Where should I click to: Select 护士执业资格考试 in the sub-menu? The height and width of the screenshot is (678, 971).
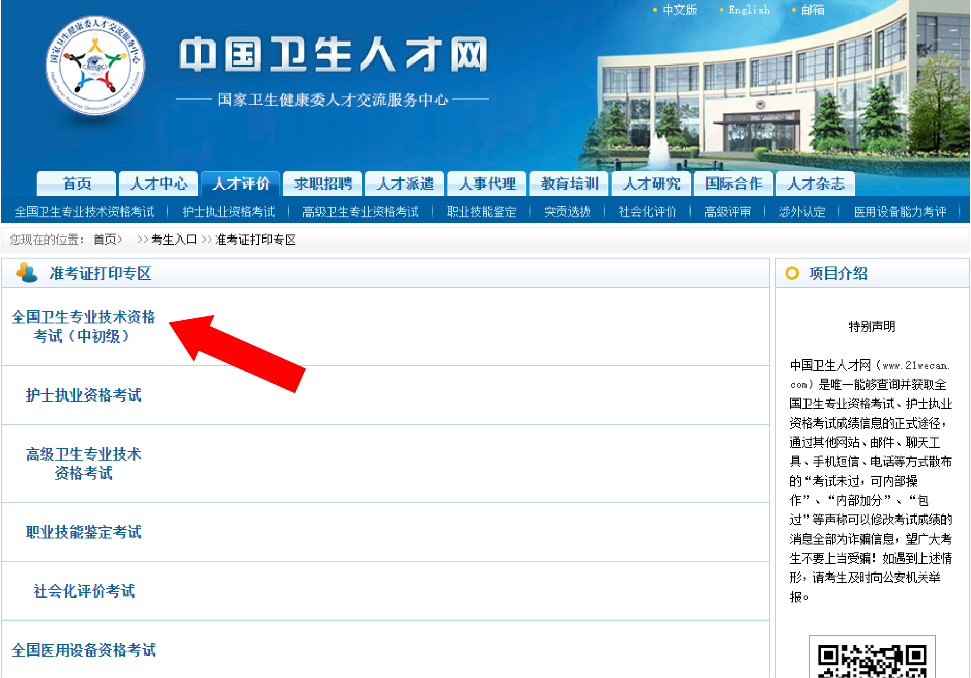point(229,212)
